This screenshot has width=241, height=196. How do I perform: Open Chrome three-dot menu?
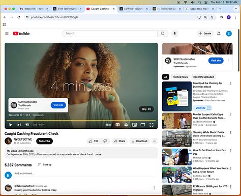click(235, 17)
